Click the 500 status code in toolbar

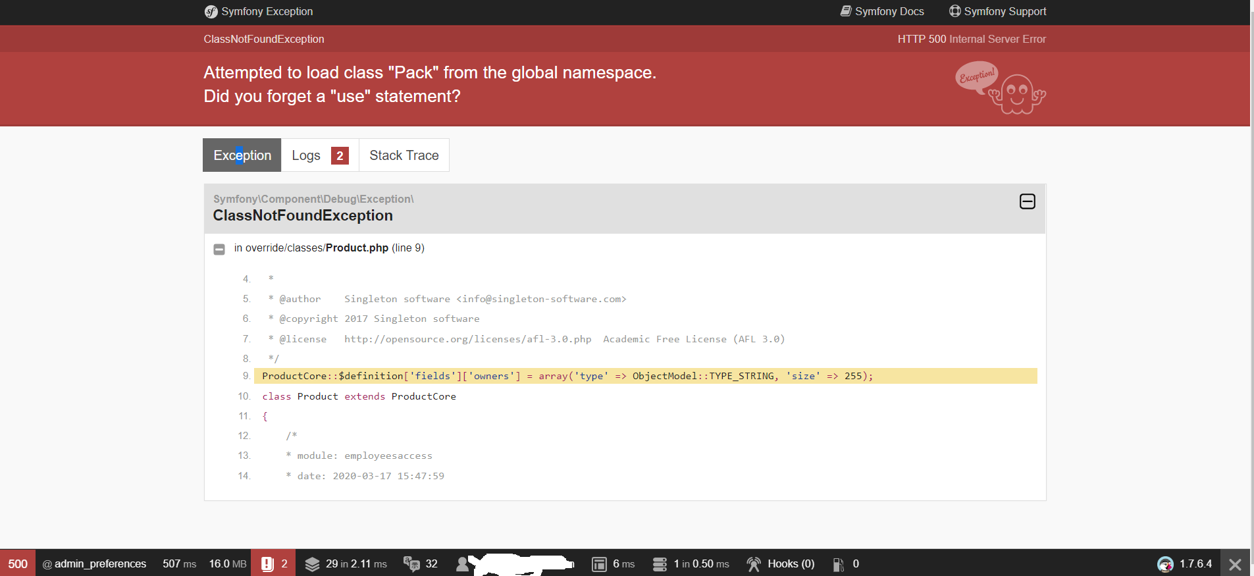pos(18,563)
